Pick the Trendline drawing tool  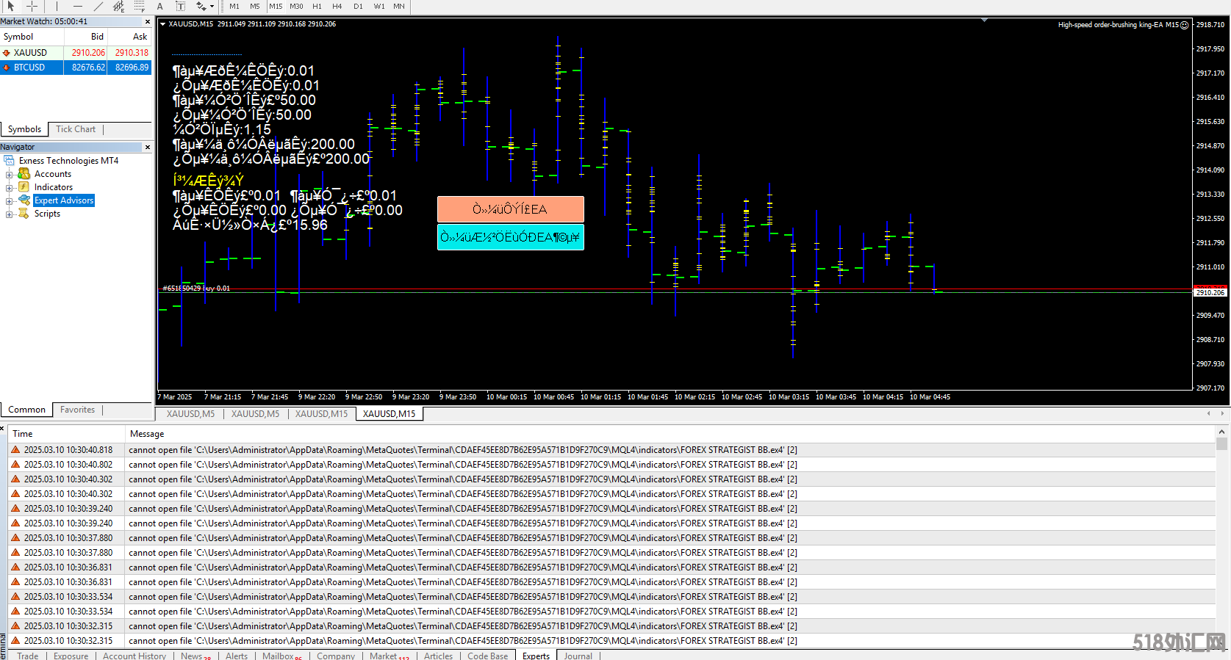[98, 6]
